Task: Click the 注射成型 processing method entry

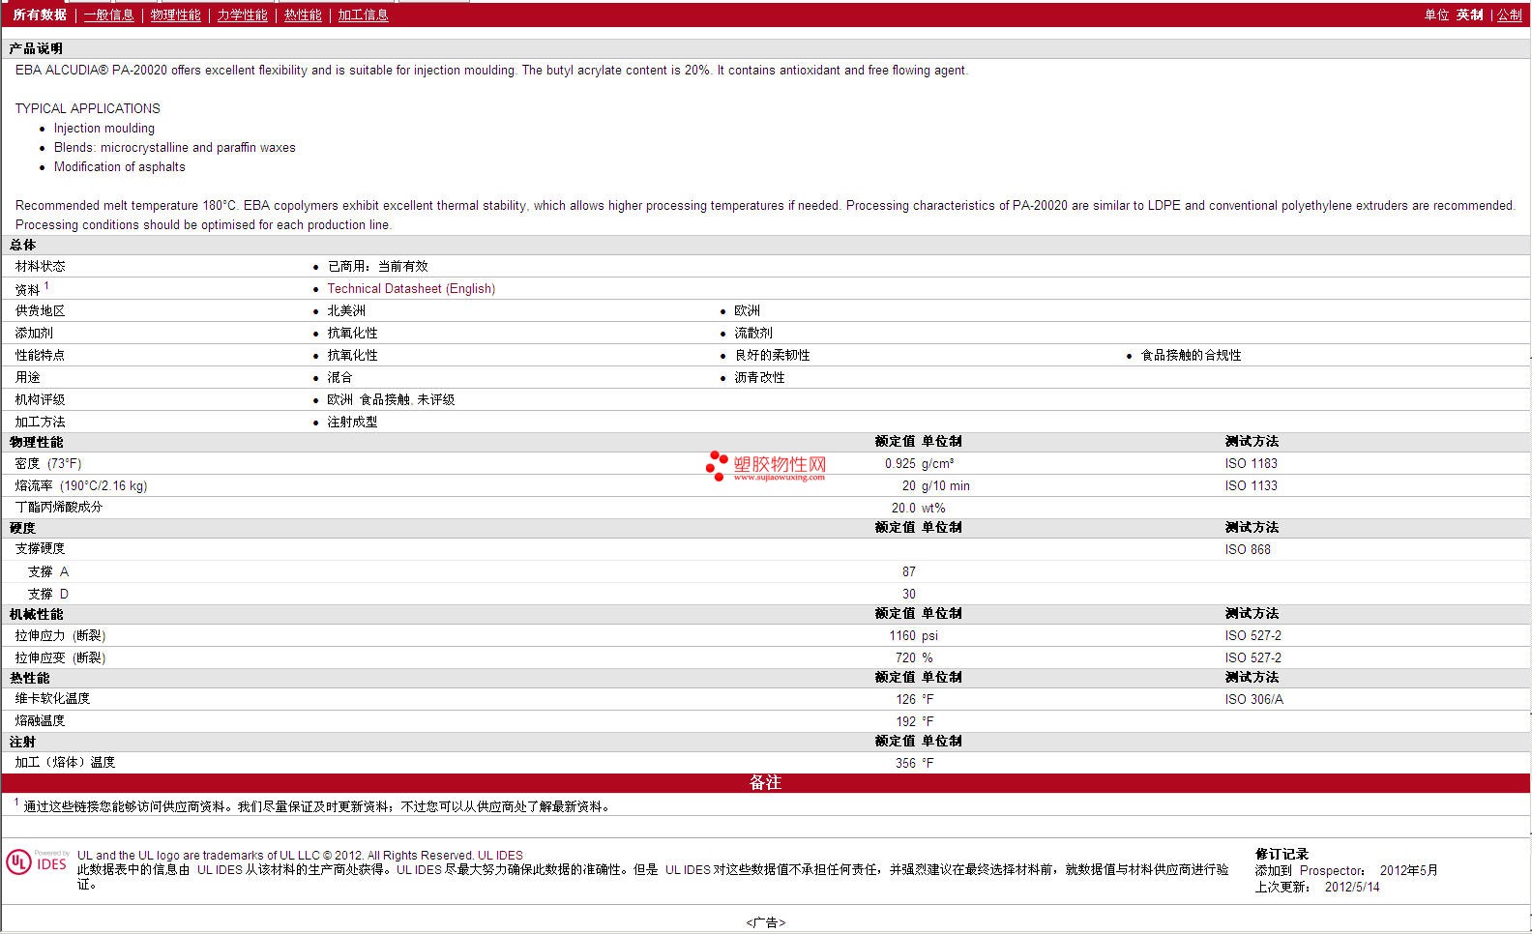Action: click(352, 422)
